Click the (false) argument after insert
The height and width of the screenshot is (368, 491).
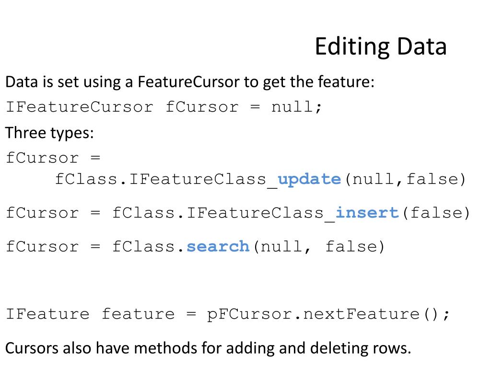click(x=436, y=213)
